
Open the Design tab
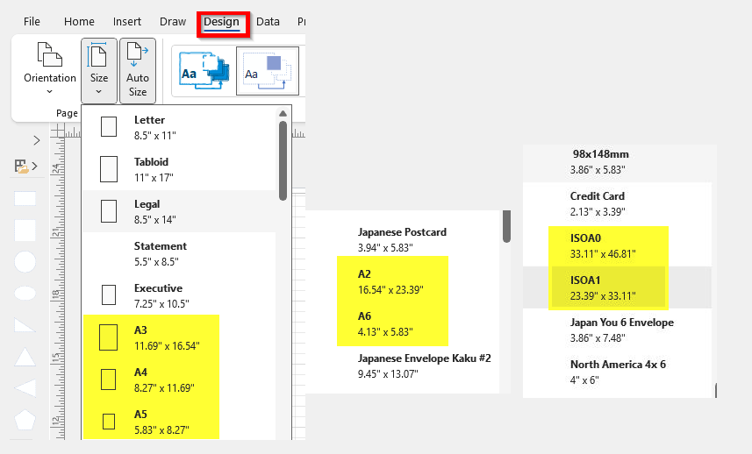pyautogui.click(x=222, y=22)
